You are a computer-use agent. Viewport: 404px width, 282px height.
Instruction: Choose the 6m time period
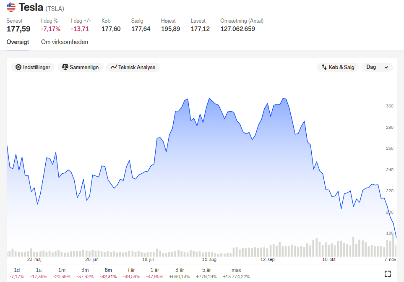(108, 273)
